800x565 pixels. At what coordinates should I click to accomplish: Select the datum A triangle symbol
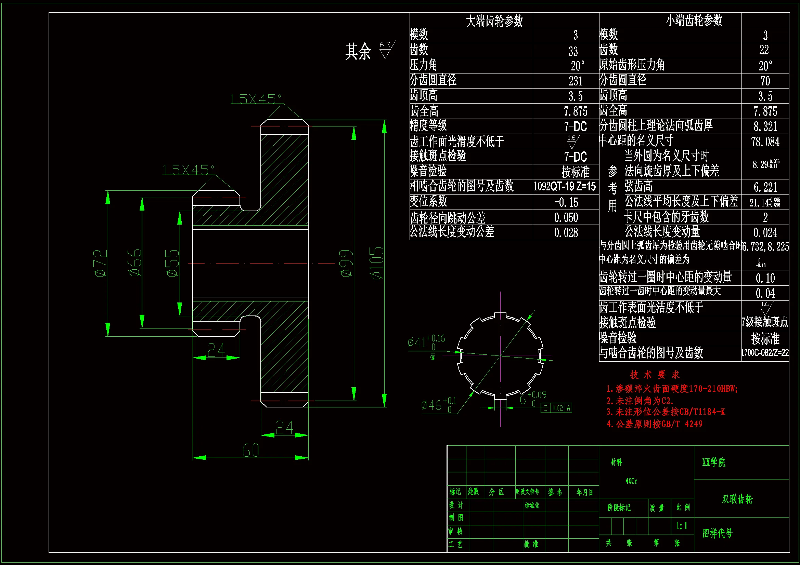point(433,357)
